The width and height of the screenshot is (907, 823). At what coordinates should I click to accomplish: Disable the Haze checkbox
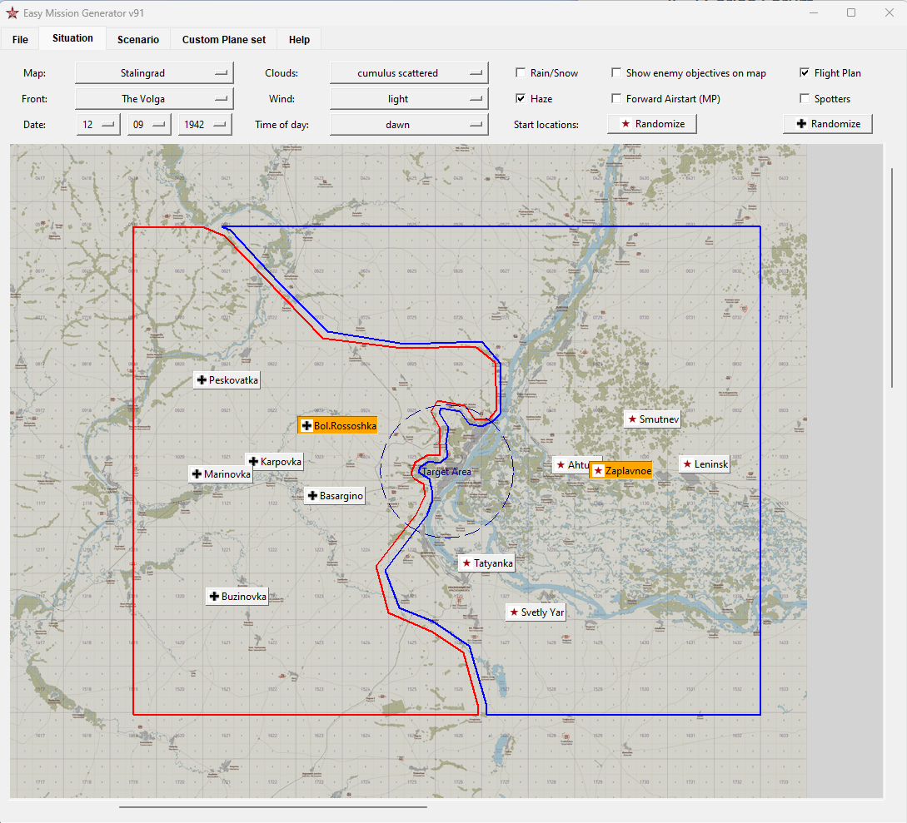(521, 98)
